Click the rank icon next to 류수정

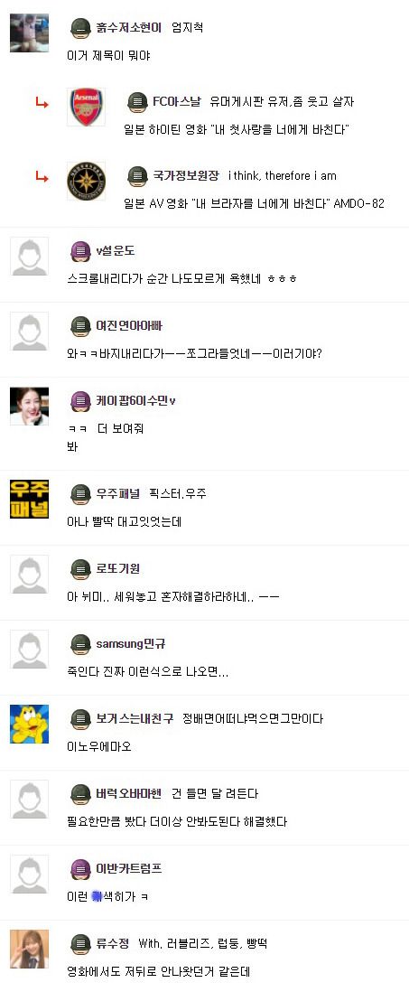pos(80,944)
